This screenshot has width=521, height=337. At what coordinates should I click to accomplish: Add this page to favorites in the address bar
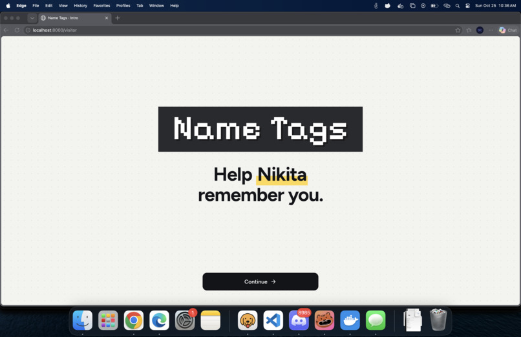point(458,30)
